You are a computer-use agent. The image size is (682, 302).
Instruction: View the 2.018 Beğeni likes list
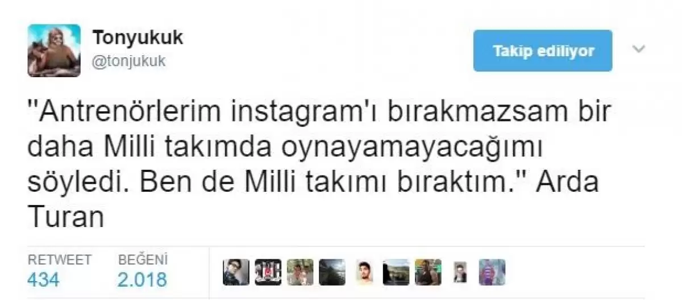tap(142, 279)
